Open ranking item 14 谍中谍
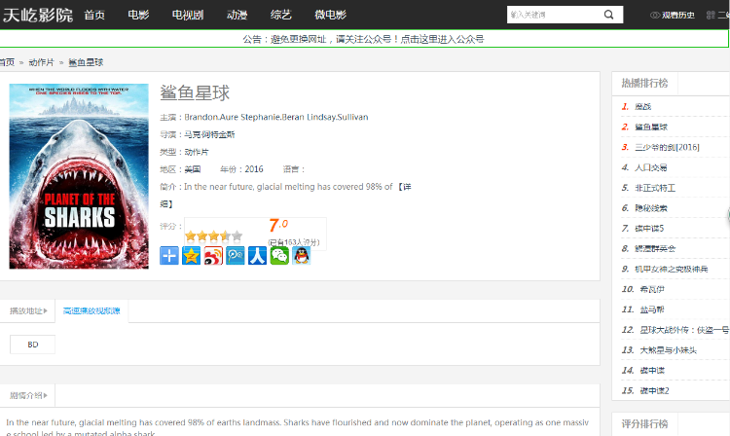 [x=652, y=371]
